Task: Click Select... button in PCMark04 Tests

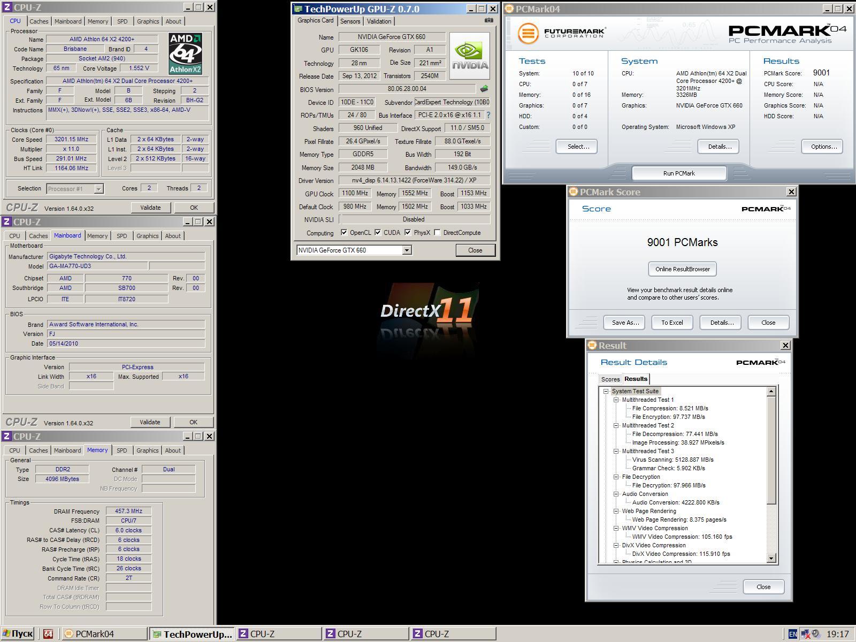Action: 577,147
